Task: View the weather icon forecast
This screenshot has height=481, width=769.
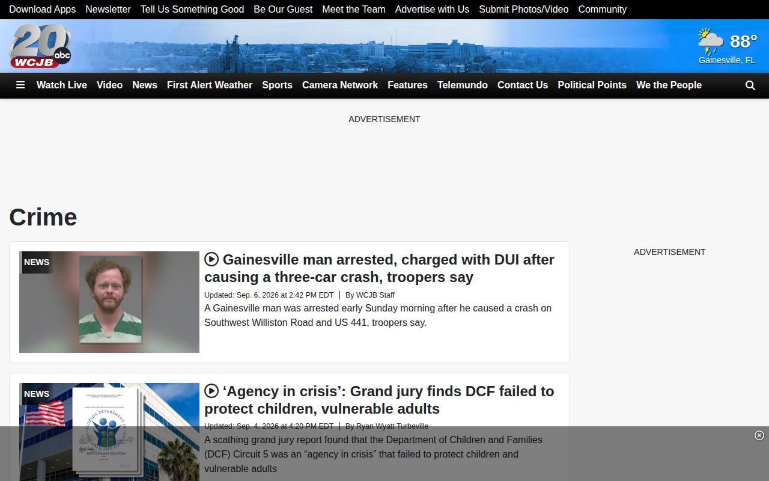Action: pos(711,41)
